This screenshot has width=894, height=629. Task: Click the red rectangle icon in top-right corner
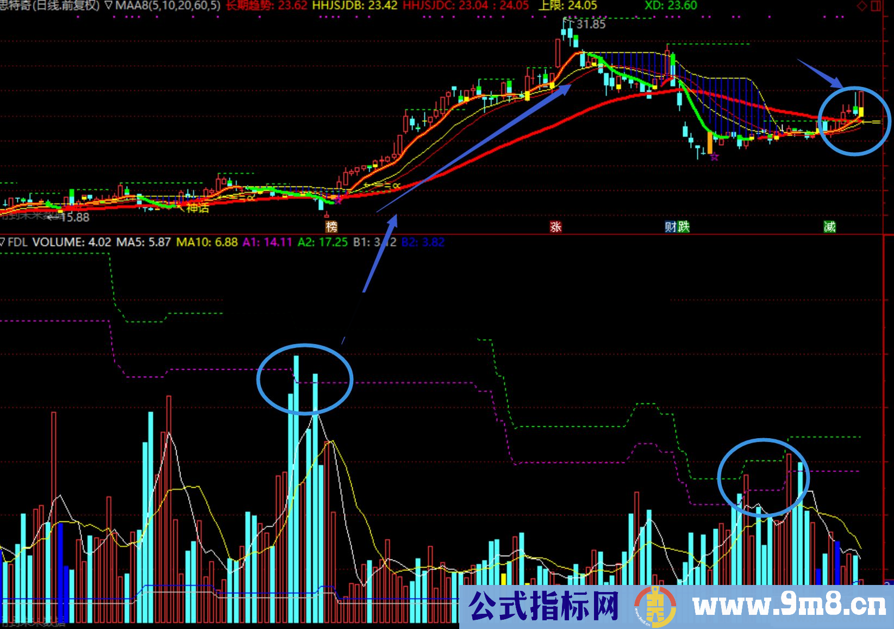[x=876, y=6]
